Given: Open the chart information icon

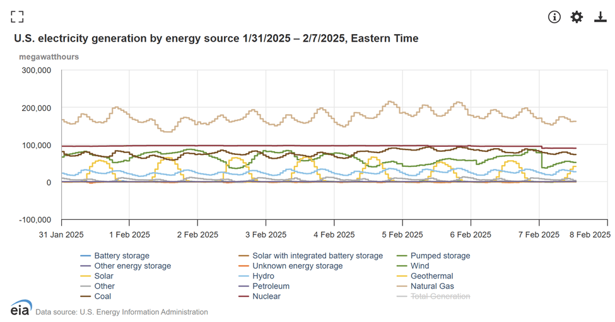Looking at the screenshot, I should click(x=554, y=17).
